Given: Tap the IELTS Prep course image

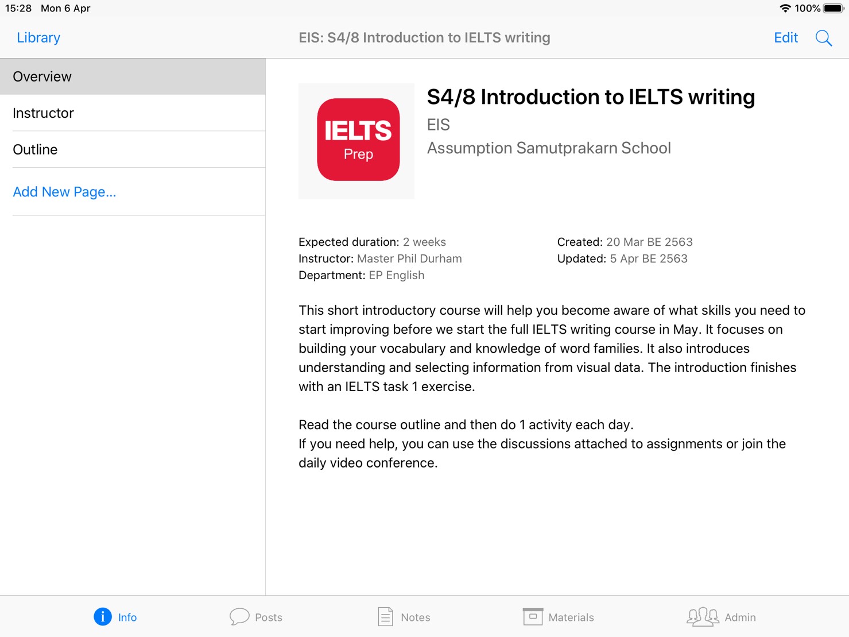Looking at the screenshot, I should [x=356, y=141].
